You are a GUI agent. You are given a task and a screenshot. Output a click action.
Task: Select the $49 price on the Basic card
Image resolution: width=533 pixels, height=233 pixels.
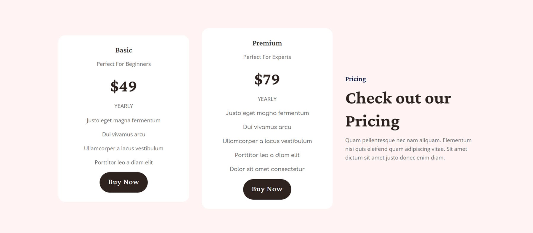coord(123,86)
